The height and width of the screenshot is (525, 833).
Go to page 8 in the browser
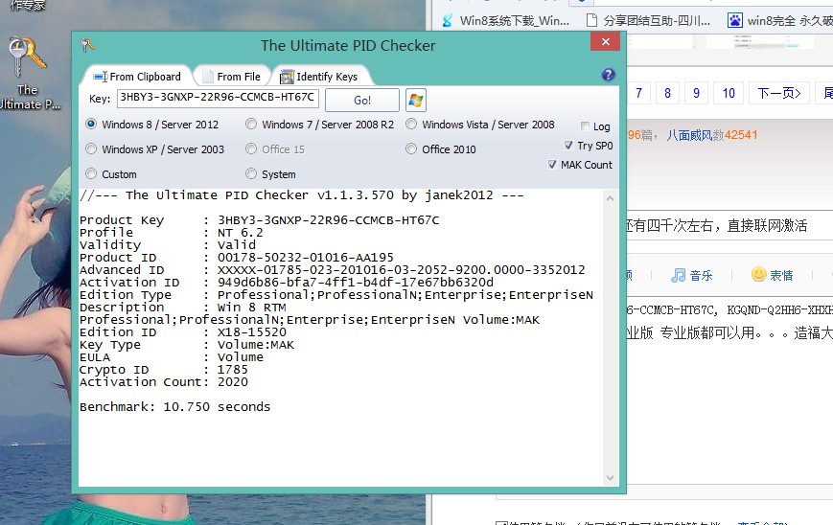(667, 94)
